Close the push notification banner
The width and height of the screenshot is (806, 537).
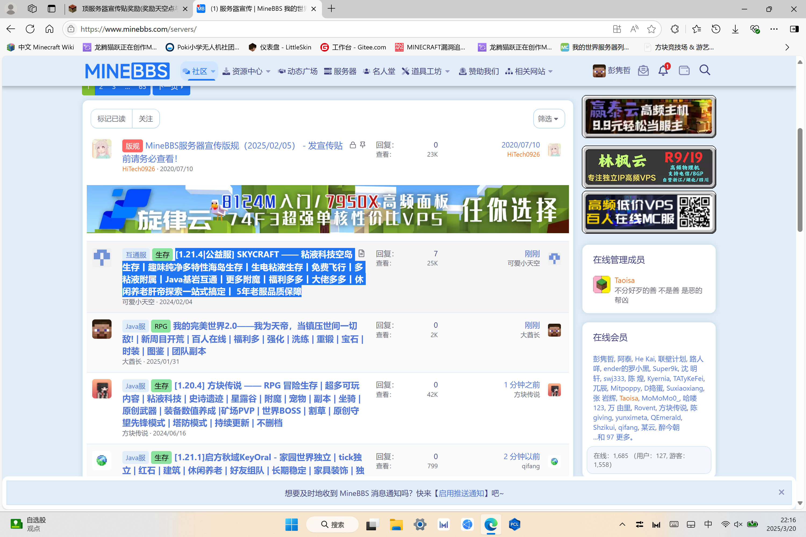781,492
